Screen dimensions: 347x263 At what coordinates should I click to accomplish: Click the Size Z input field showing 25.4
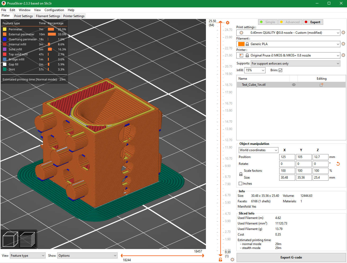point(321,178)
